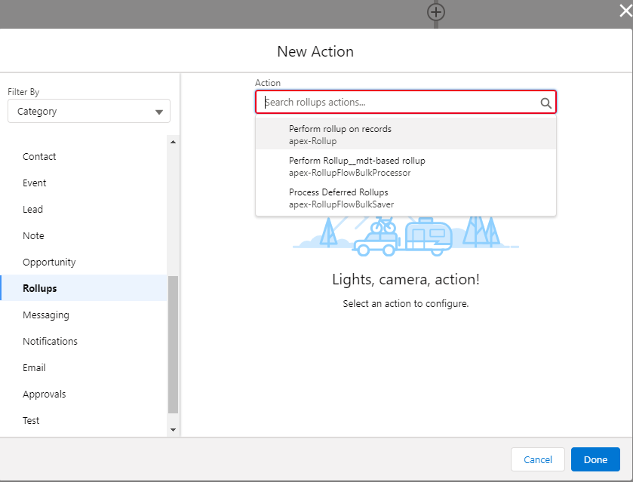Screen dimensions: 633x482
Task: Switch to the Contact category
Action: [x=39, y=156]
